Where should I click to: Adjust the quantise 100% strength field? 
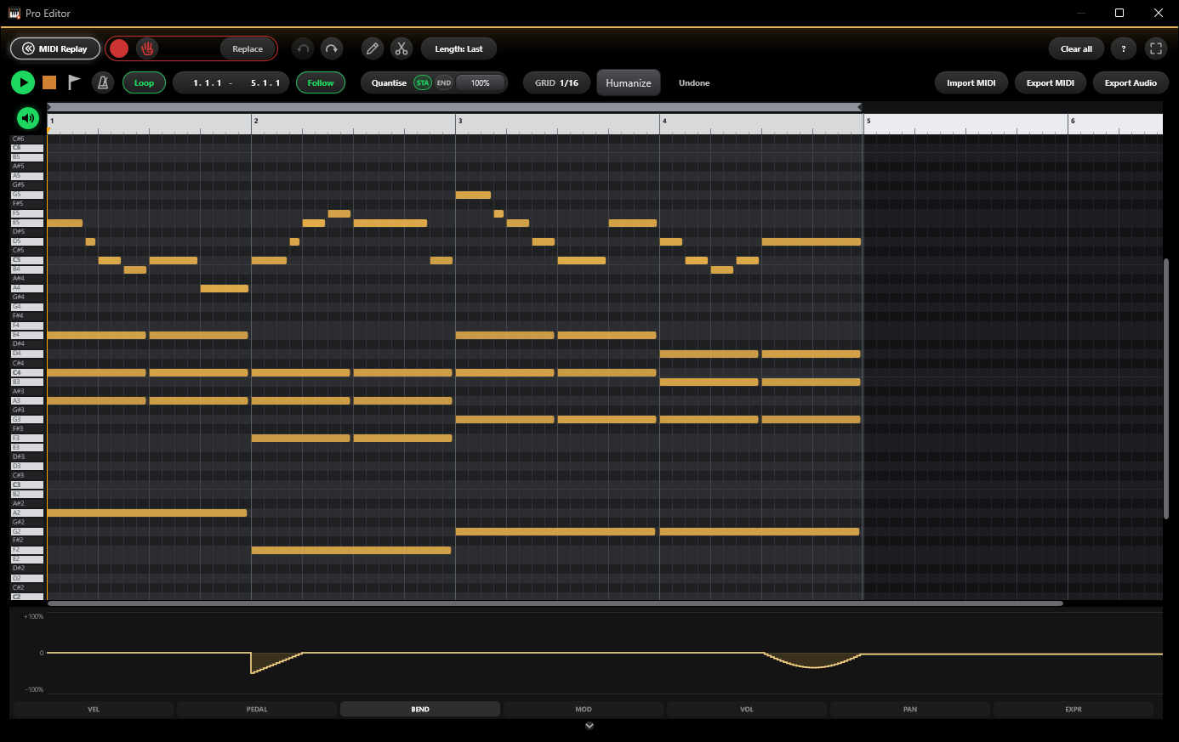pyautogui.click(x=480, y=82)
